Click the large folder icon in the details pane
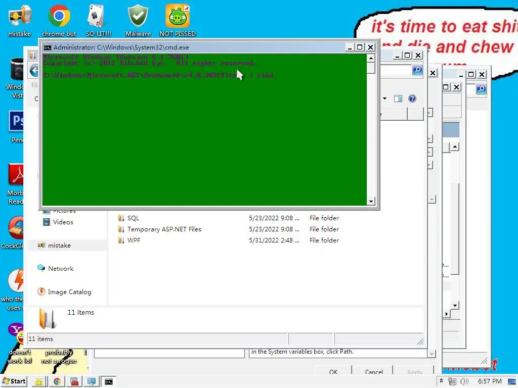 coord(47,319)
